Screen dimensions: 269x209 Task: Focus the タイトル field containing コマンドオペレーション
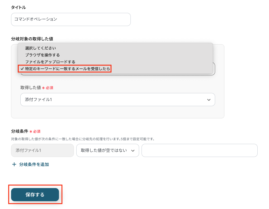pos(71,19)
